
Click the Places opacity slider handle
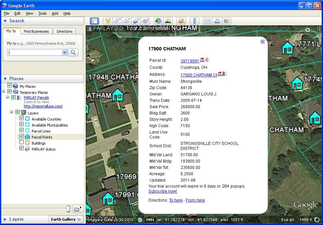tap(68, 209)
